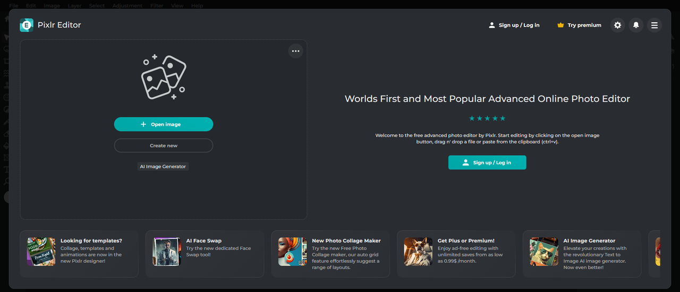Open the Get Plus or Premium thumbnail
The height and width of the screenshot is (292, 680).
point(419,252)
